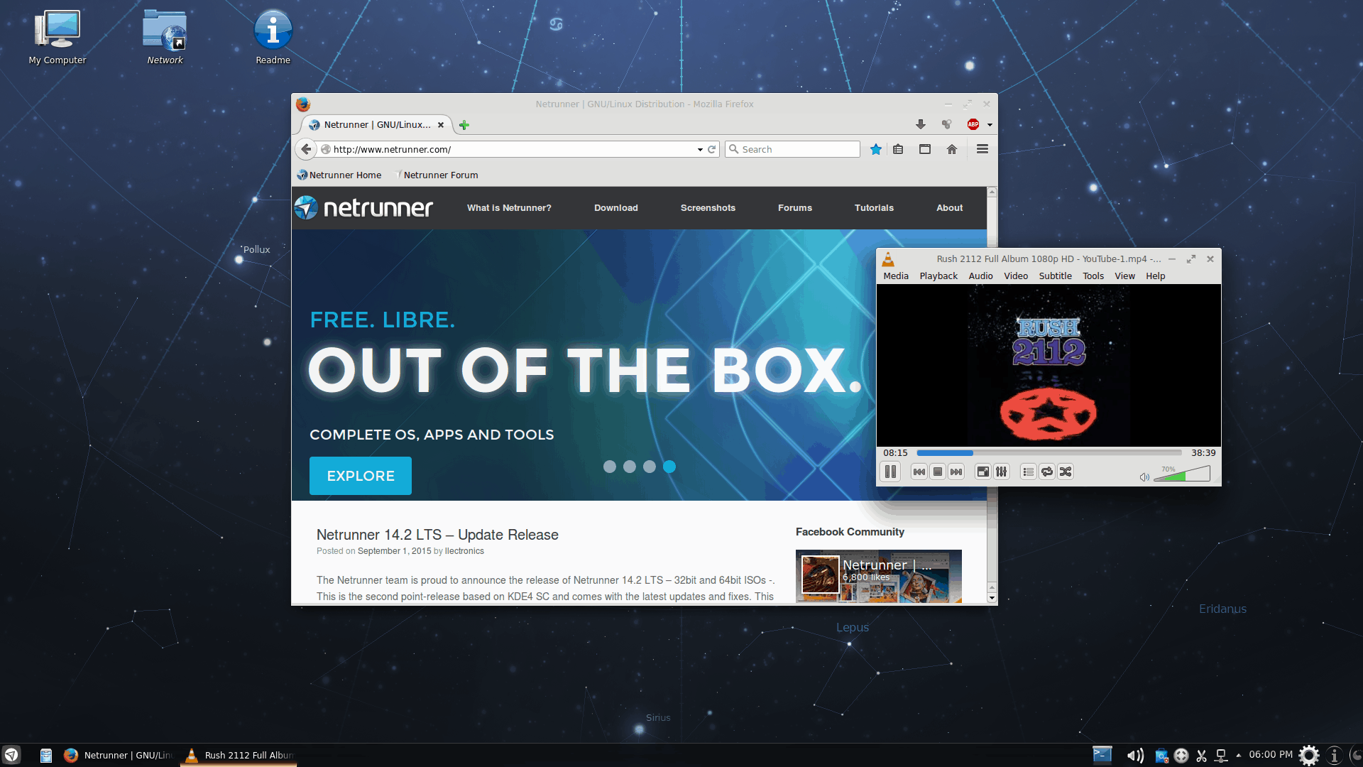
Task: Toggle Firefox AdBlock Plus extension icon
Action: pyautogui.click(x=973, y=124)
